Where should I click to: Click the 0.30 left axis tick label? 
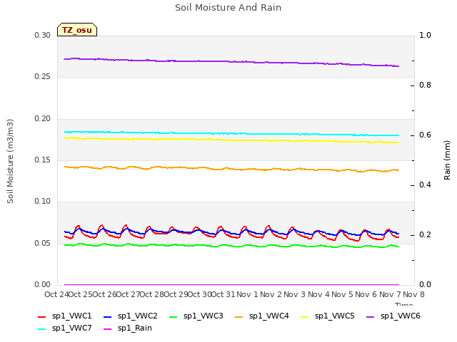(43, 36)
